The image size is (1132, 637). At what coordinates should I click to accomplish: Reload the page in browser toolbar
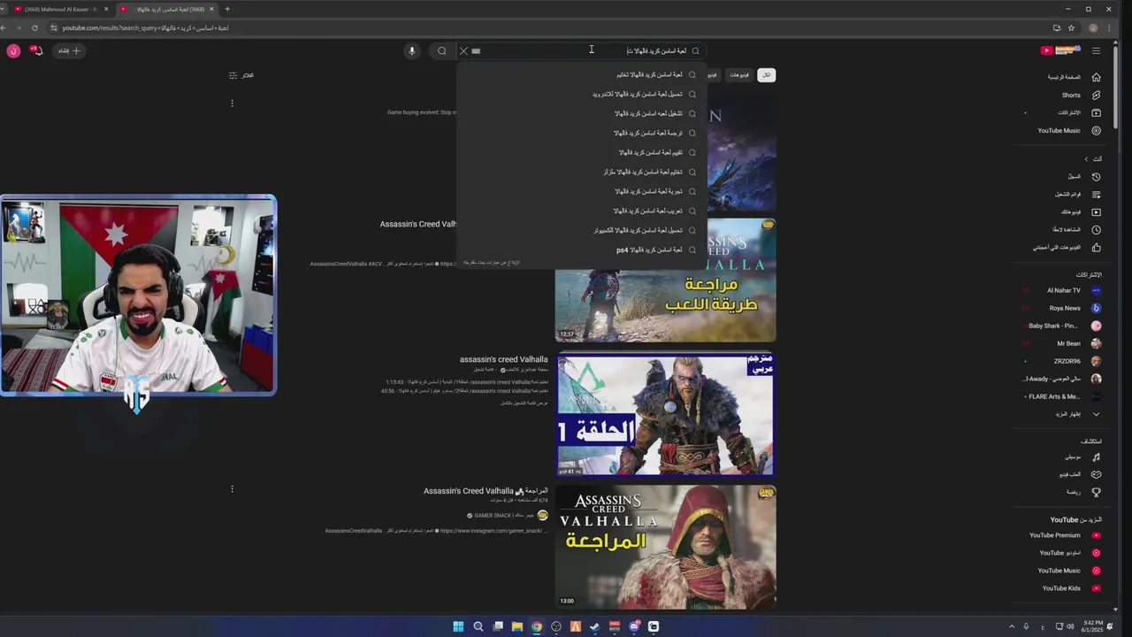34,27
